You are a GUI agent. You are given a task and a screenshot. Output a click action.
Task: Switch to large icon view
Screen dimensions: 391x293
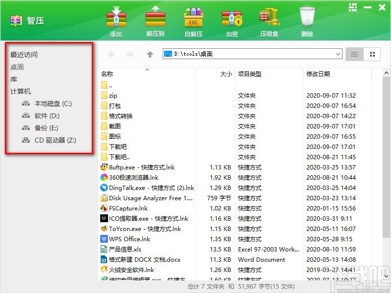coord(372,54)
